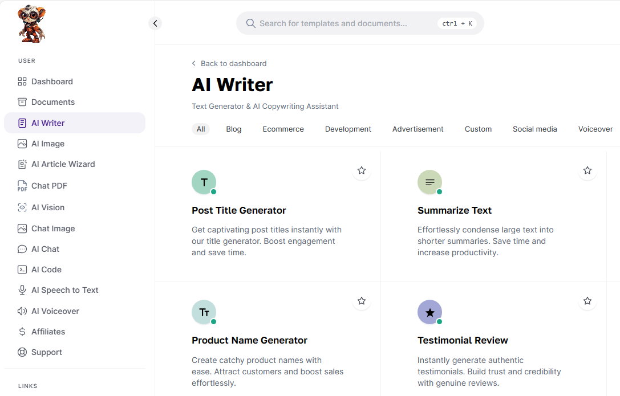Open the AI Article Wizard

tap(63, 164)
